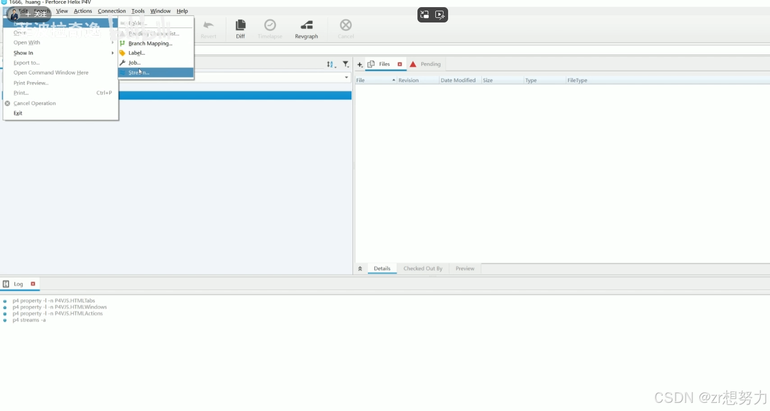Open the View menu
This screenshot has width=770, height=411.
pos(62,11)
